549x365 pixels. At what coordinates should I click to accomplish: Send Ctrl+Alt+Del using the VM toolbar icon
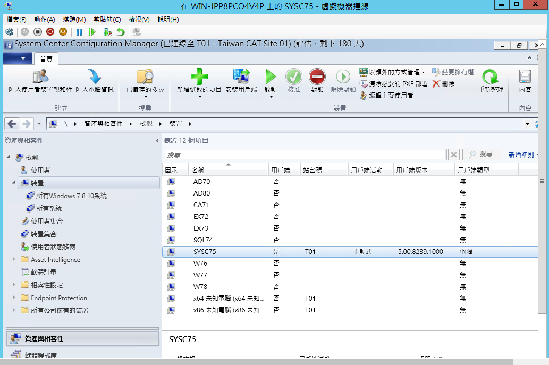pos(9,32)
